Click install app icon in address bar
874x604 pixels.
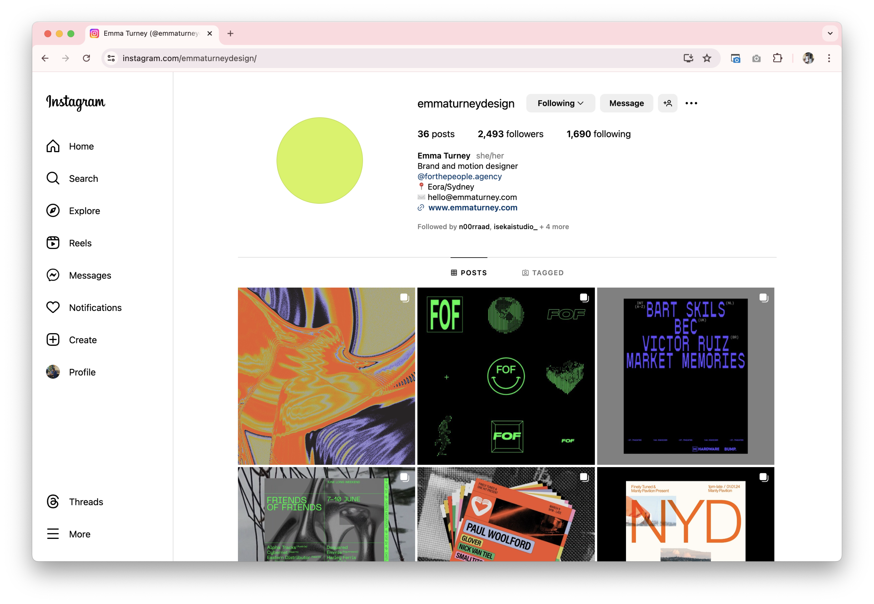click(688, 58)
